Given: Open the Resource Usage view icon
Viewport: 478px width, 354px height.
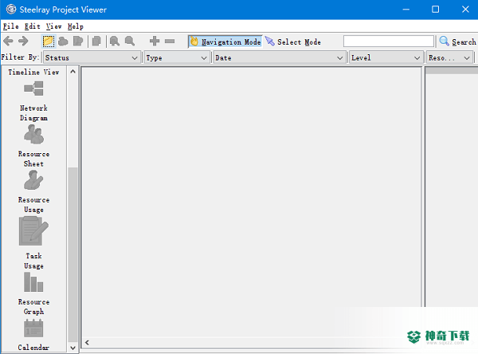Looking at the screenshot, I should (33, 180).
